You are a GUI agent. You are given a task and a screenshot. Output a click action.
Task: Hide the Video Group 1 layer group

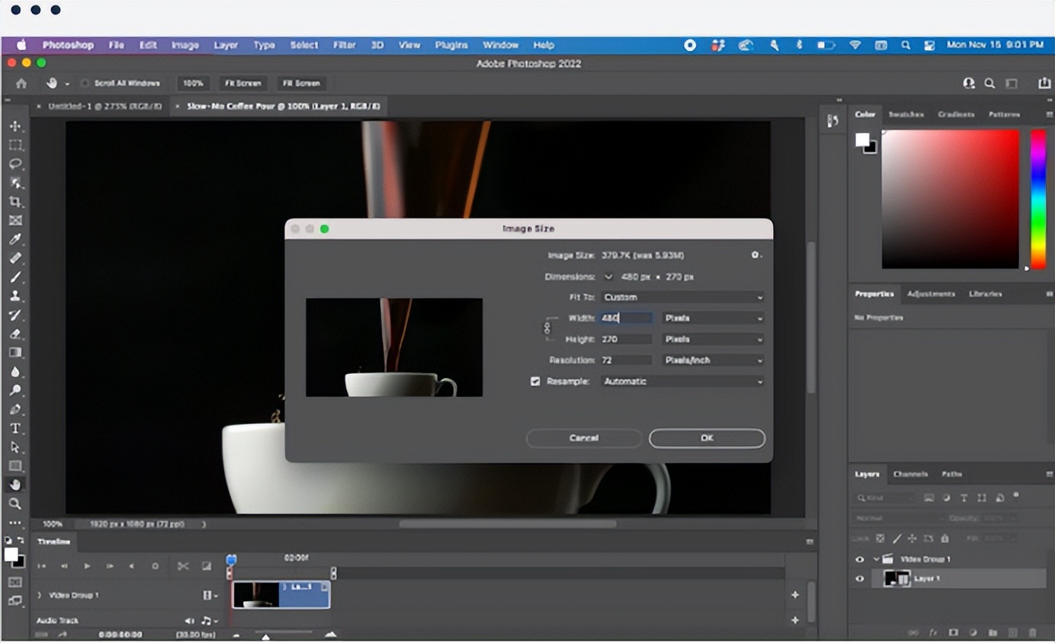point(860,559)
